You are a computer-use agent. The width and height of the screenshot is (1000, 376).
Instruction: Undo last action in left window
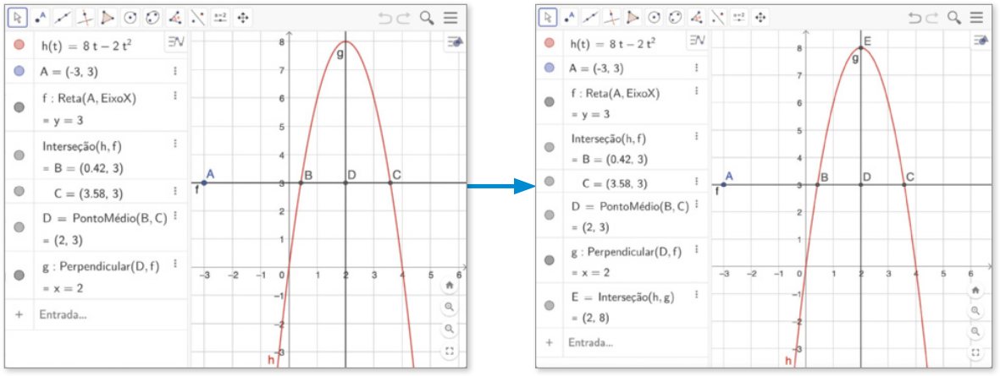point(385,18)
